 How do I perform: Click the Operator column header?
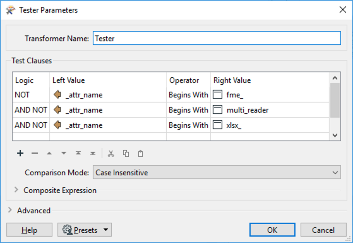(x=188, y=80)
